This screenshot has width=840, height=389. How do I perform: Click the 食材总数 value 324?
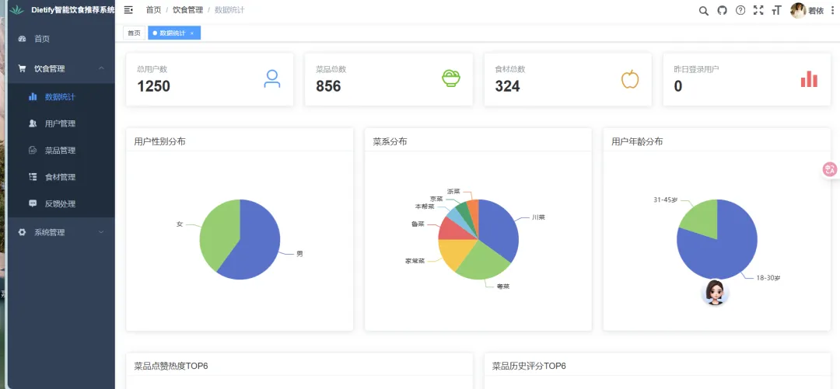[x=507, y=86]
